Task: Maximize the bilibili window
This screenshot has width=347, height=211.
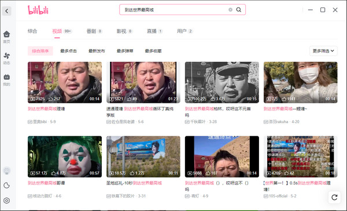Action: [323, 10]
